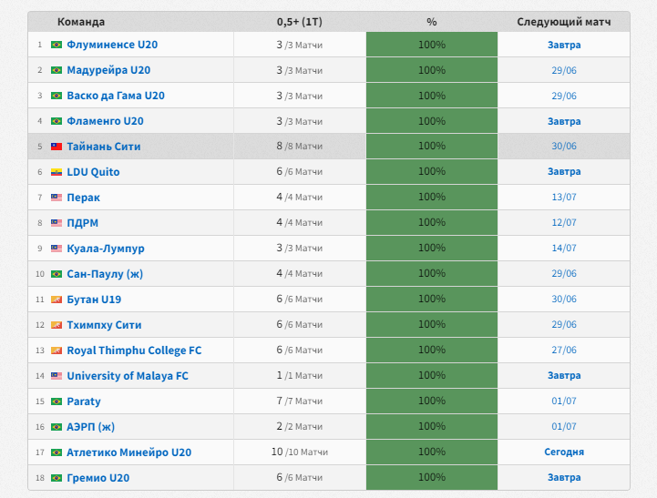Click the Malaysia flag beside Куала-Лумпур
The width and height of the screenshot is (657, 498).
tap(56, 249)
